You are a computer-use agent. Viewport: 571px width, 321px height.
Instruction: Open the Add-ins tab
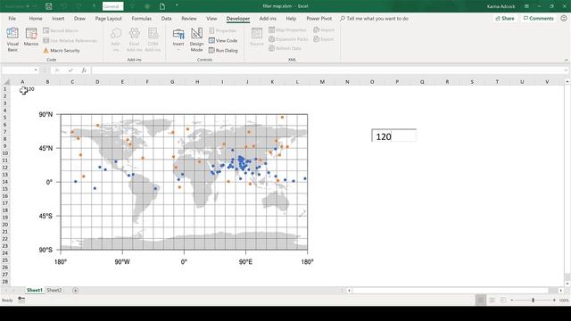point(268,19)
